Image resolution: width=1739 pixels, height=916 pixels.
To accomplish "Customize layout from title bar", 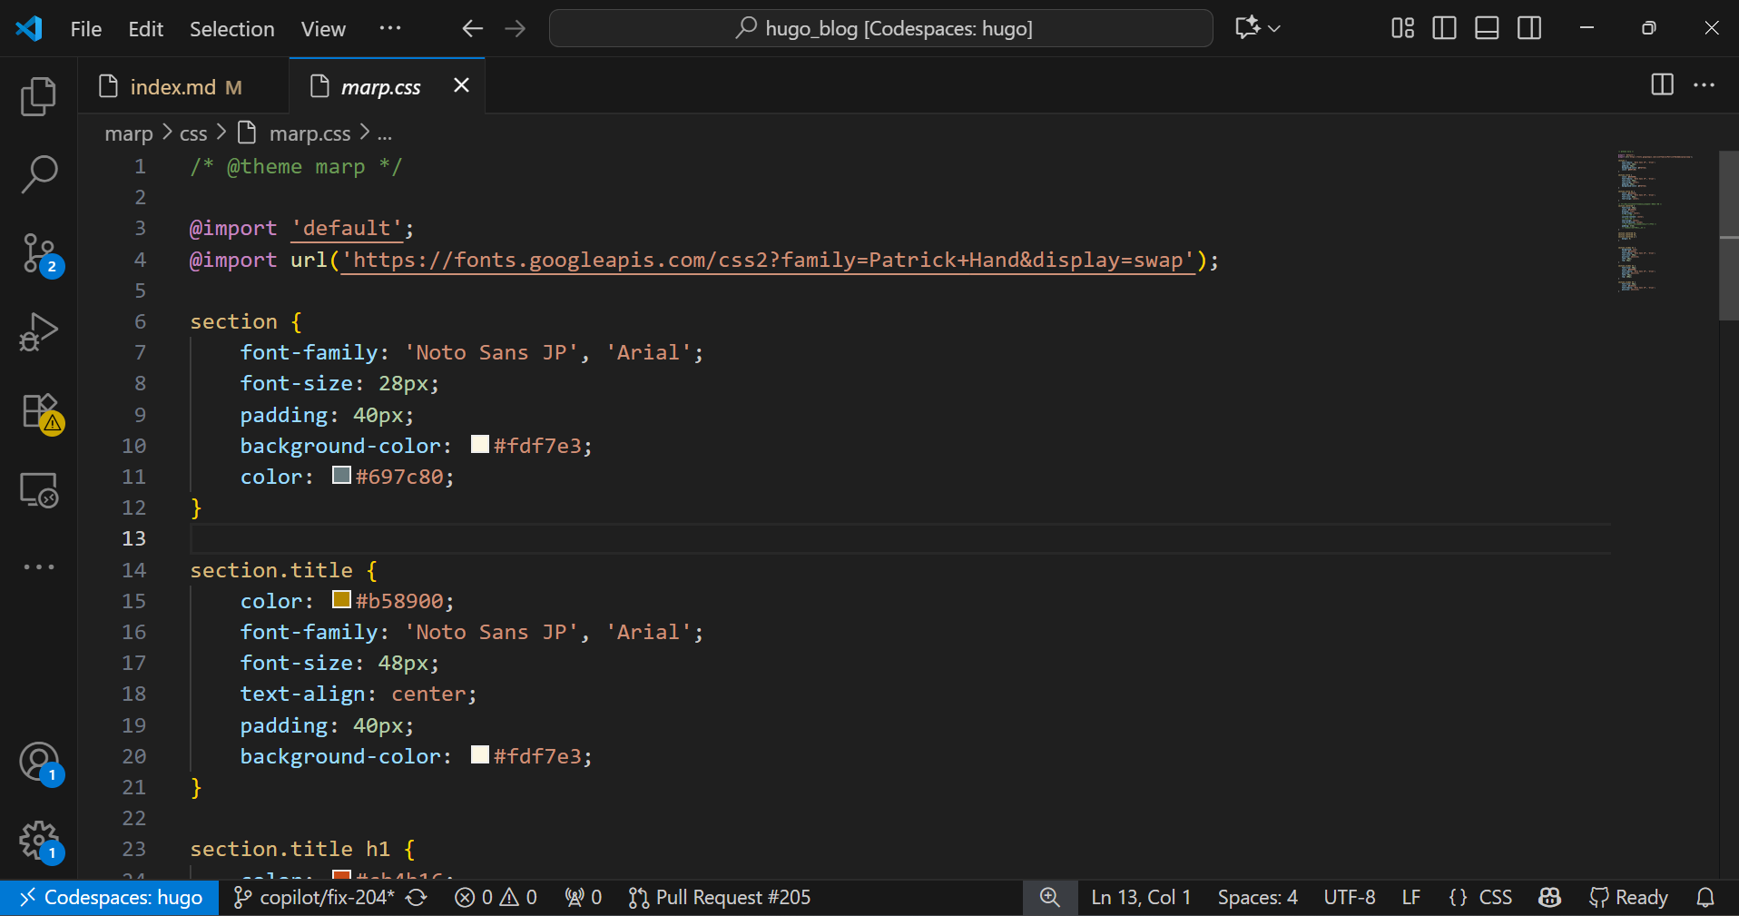I will tap(1402, 28).
